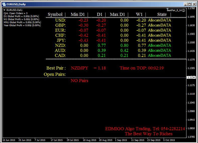
Task: Select the EUR: symbol row label
Action: (60, 30)
